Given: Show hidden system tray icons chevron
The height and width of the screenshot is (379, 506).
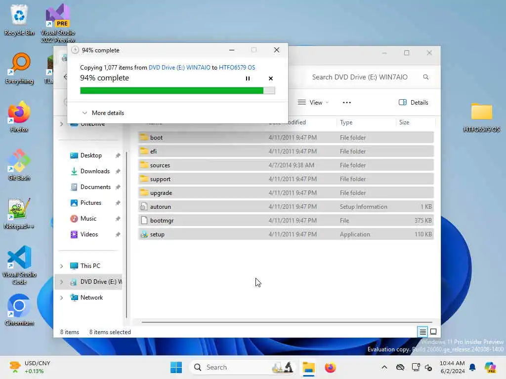Looking at the screenshot, I should click(384, 367).
